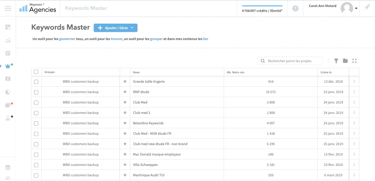Open the hamburger navigation menu
The image size is (375, 181).
point(8,8)
